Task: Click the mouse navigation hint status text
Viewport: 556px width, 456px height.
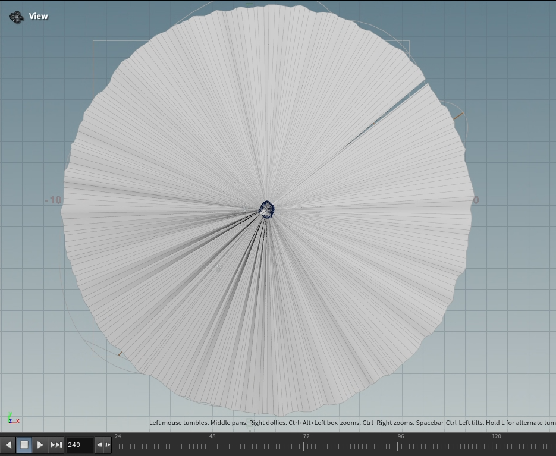Action: (x=351, y=423)
